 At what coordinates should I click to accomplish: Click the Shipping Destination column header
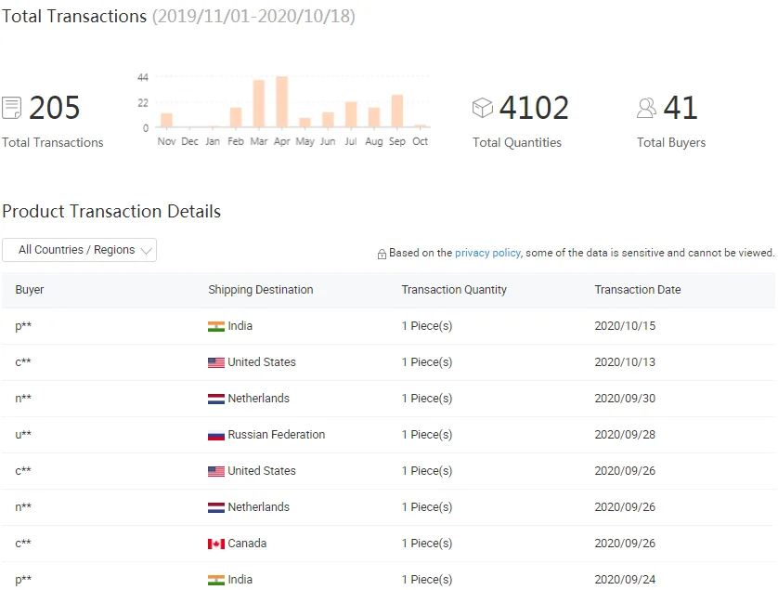pos(261,290)
